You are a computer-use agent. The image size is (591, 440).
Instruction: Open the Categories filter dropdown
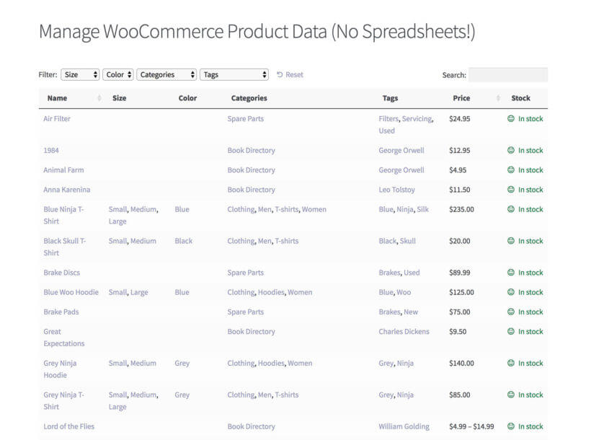pos(166,74)
